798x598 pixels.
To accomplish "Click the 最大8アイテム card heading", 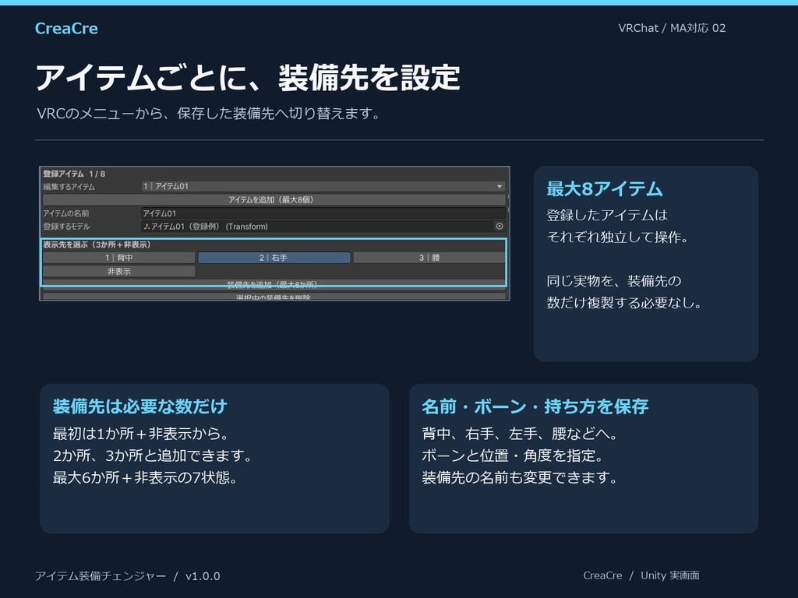I will click(x=605, y=188).
